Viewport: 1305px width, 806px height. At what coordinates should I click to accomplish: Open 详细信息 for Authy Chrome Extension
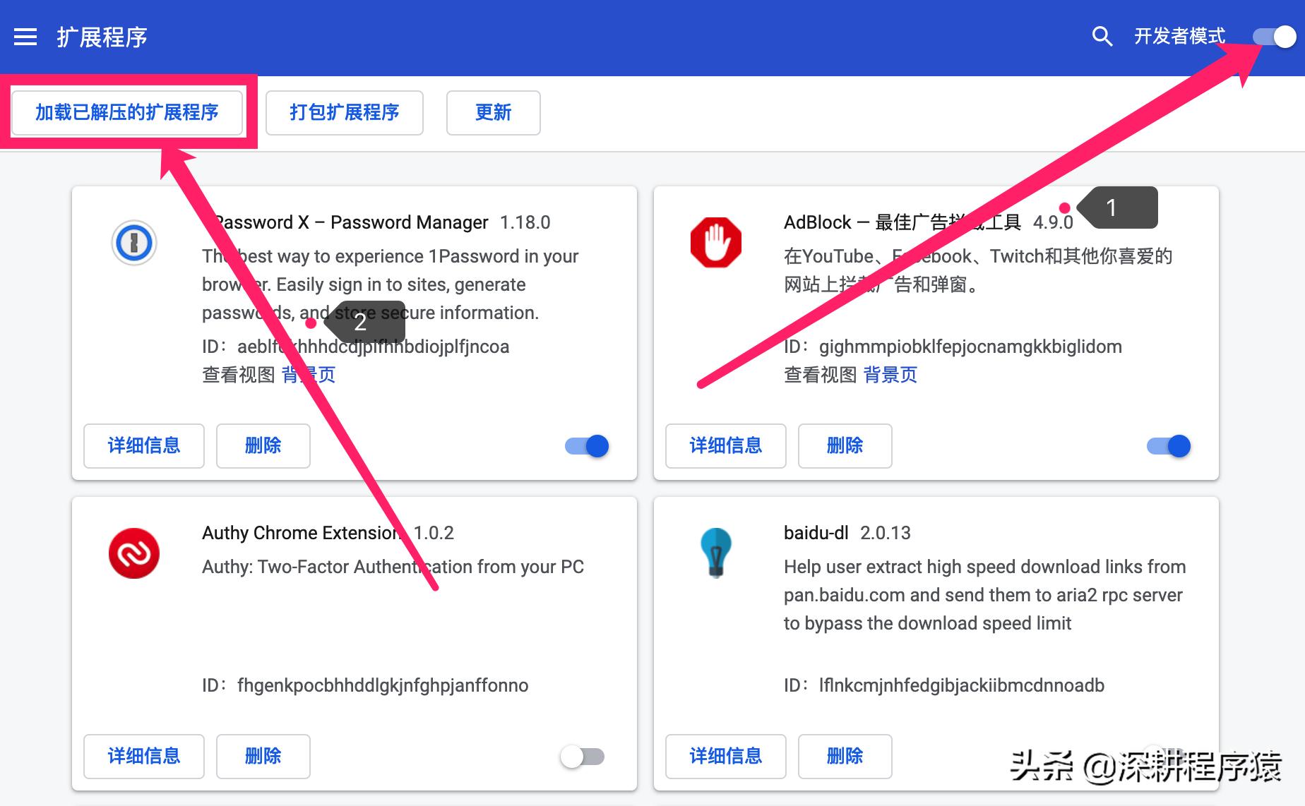(x=143, y=756)
